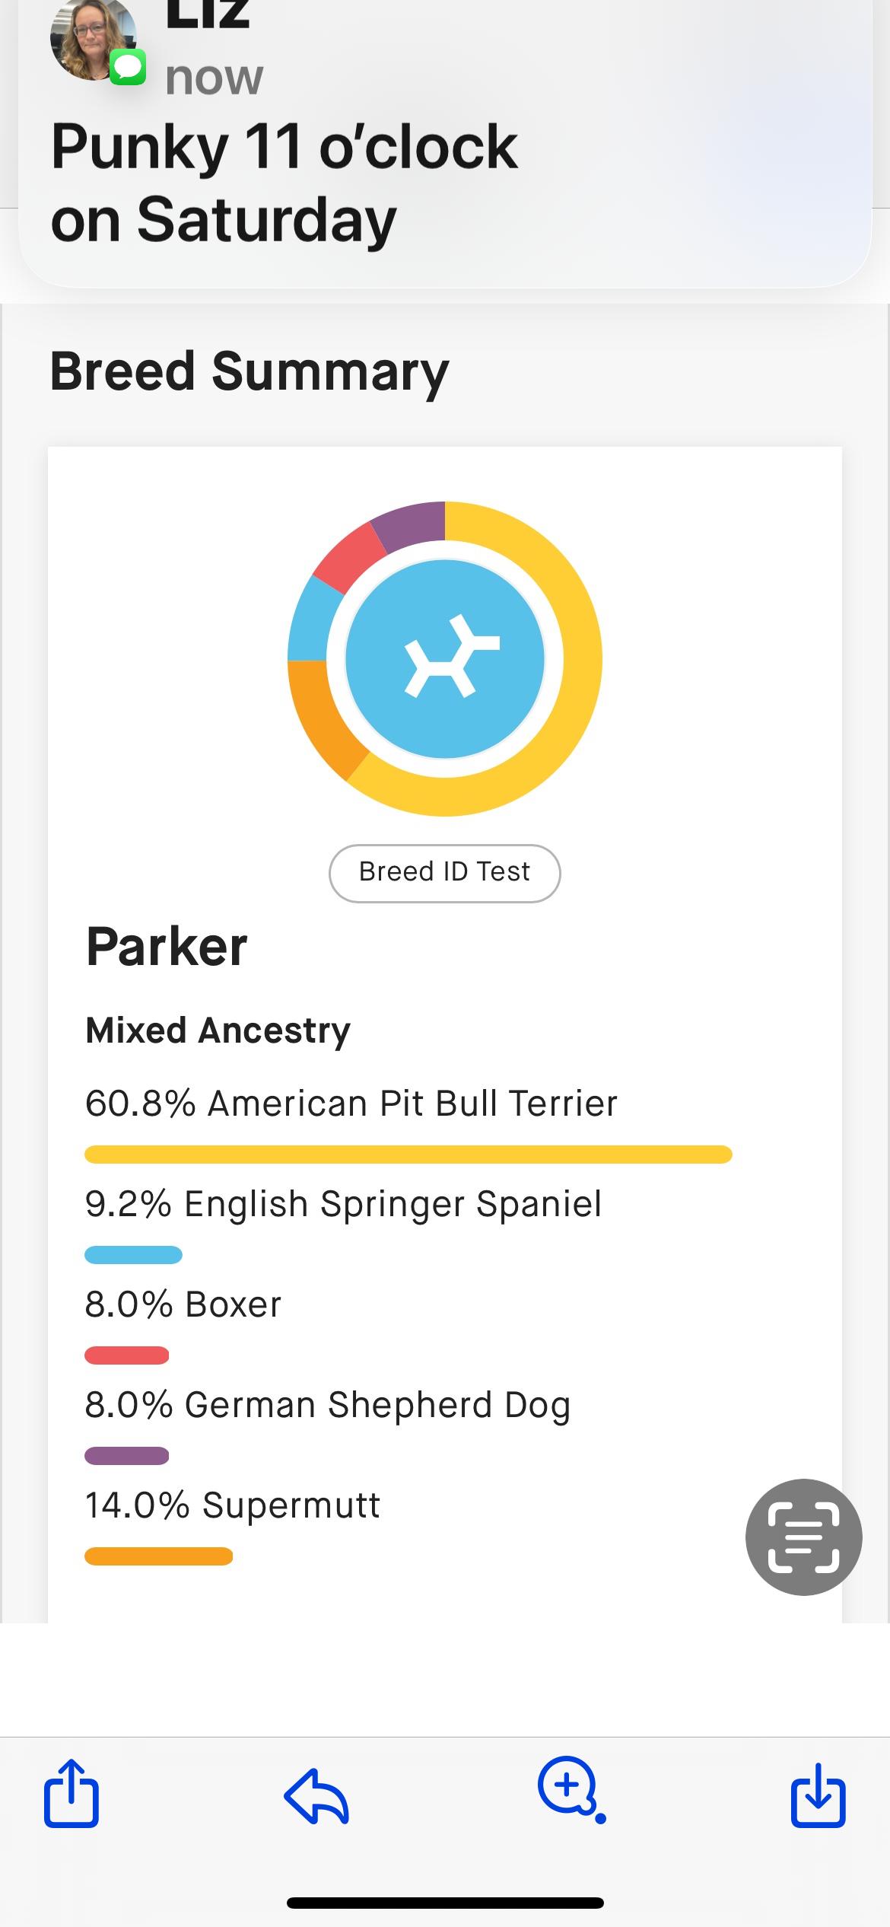Tap the yellow segment of the donut chart
Screen dimensions: 890x1927
[x=578, y=685]
